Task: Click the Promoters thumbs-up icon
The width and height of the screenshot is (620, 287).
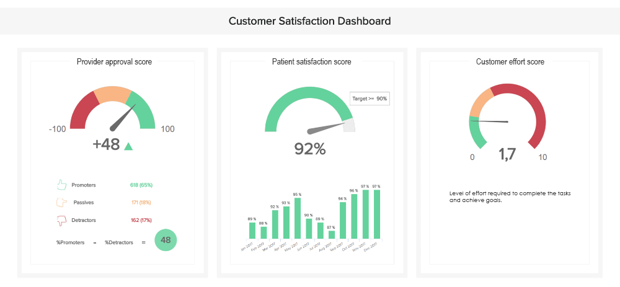Action: pyautogui.click(x=61, y=185)
